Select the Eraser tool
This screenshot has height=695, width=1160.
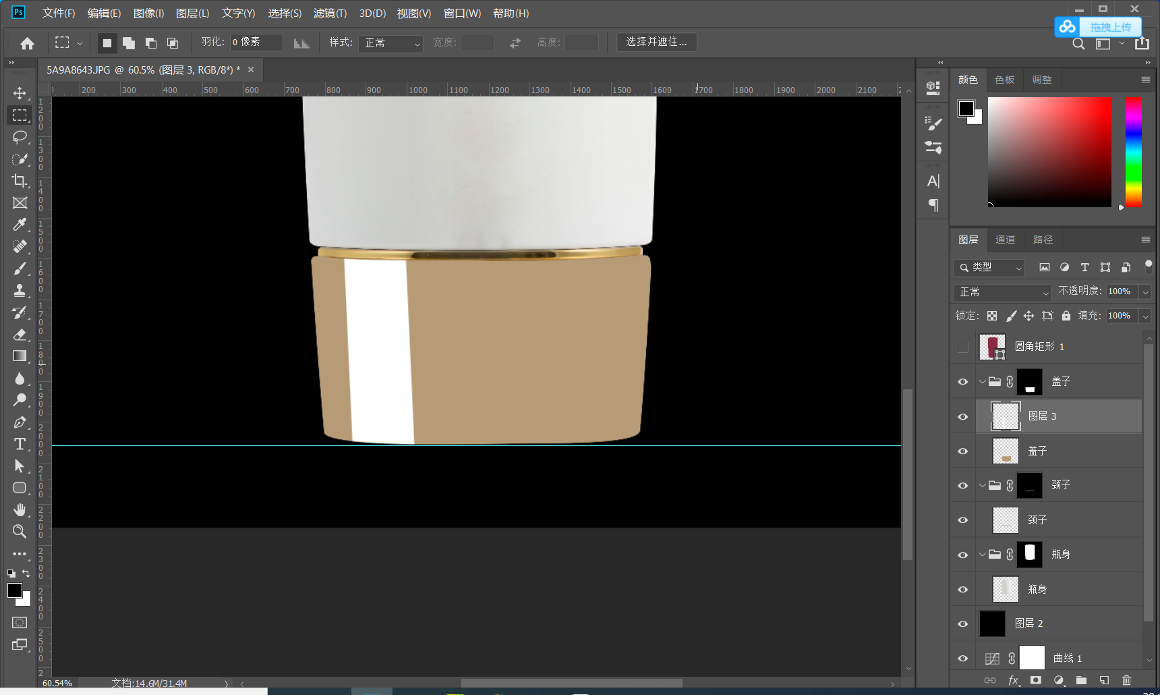(x=20, y=335)
